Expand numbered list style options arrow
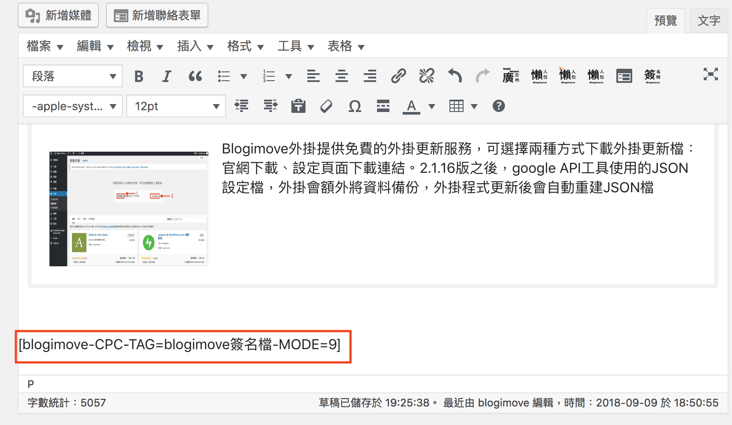The height and width of the screenshot is (425, 732). click(x=288, y=76)
